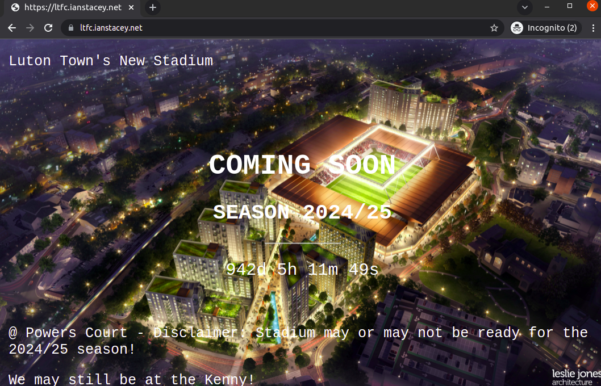Close the browser window
601x386 pixels.
tap(592, 6)
